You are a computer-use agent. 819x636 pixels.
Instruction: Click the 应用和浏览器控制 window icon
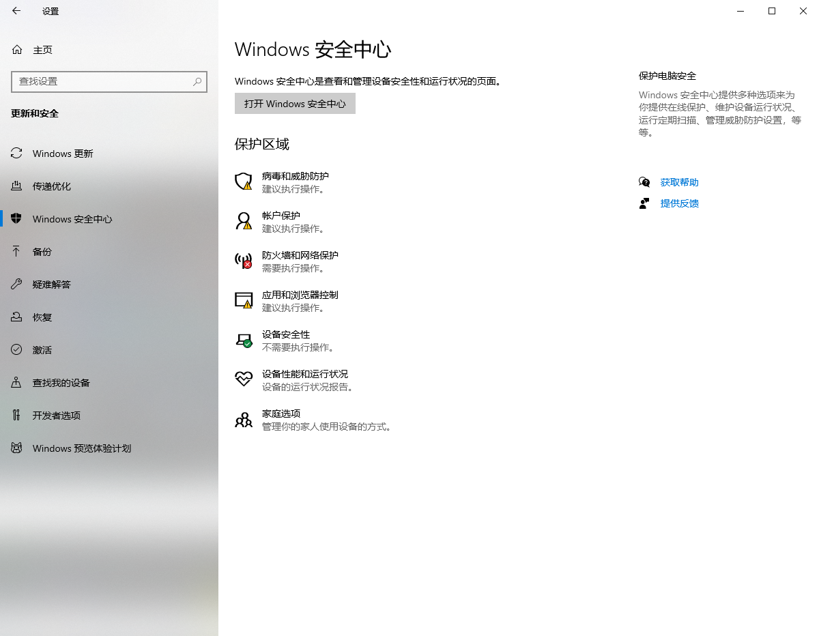coord(244,300)
